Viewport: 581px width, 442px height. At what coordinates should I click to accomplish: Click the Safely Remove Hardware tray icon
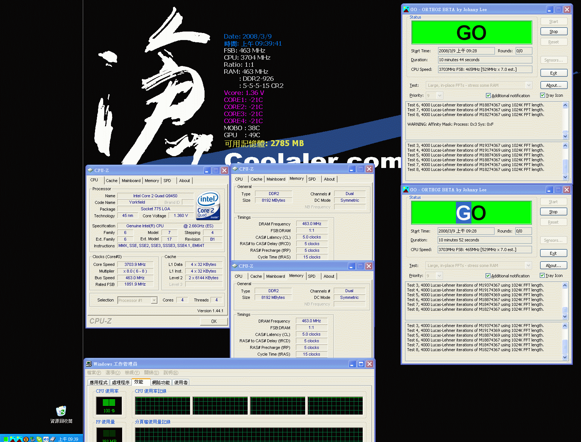click(x=32, y=439)
